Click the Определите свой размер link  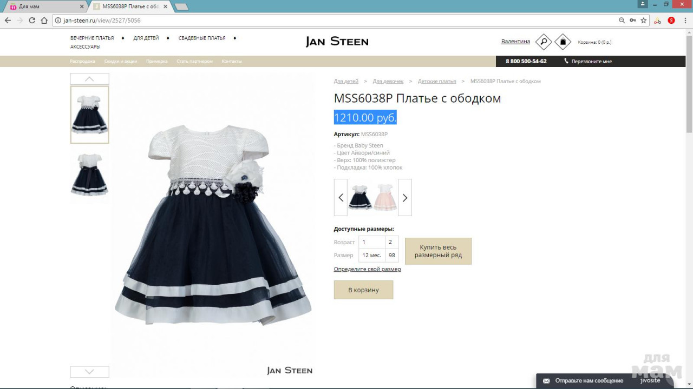pos(367,269)
